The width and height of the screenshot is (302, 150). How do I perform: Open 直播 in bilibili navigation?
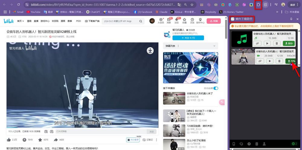[36, 21]
